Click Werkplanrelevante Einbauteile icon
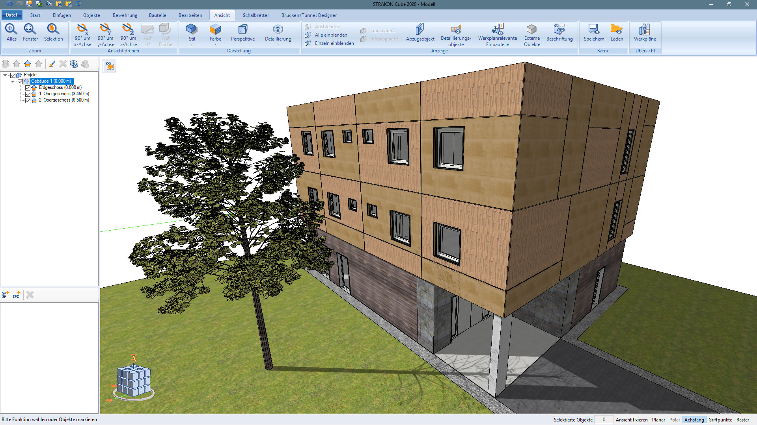This screenshot has width=757, height=425. click(x=498, y=29)
